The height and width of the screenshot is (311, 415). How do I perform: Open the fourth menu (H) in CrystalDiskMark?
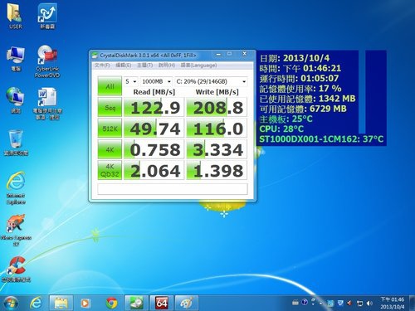click(x=167, y=66)
